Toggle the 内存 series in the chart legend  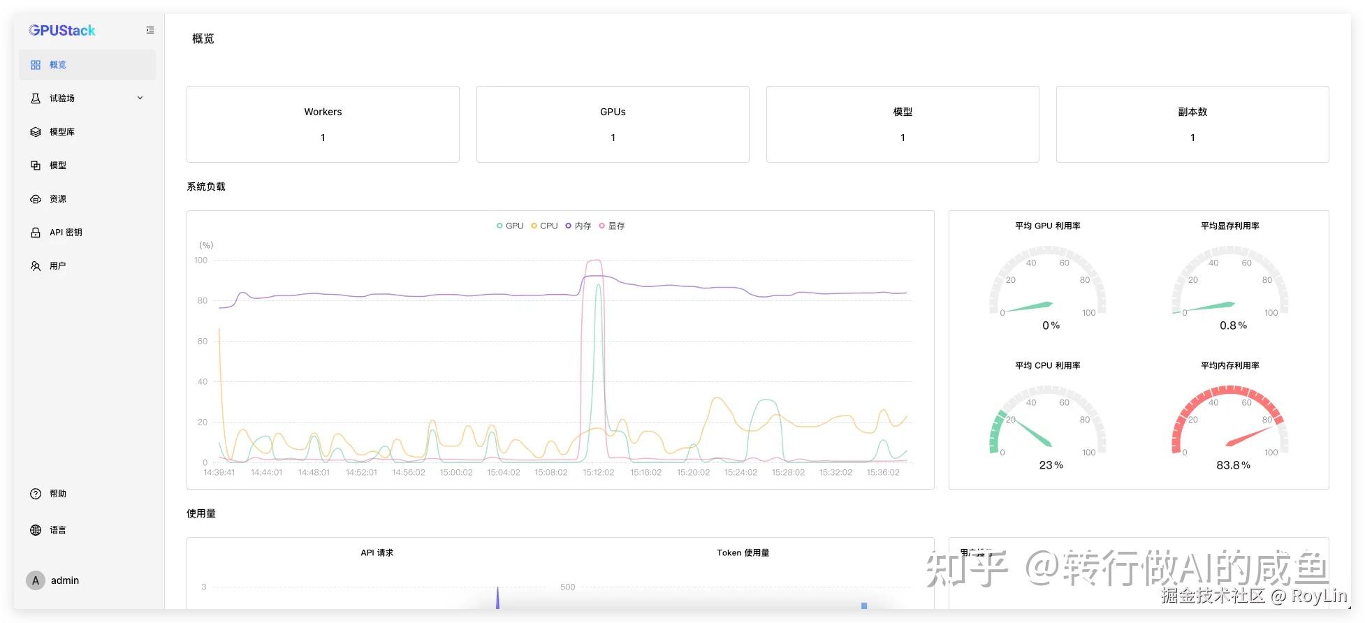point(578,226)
